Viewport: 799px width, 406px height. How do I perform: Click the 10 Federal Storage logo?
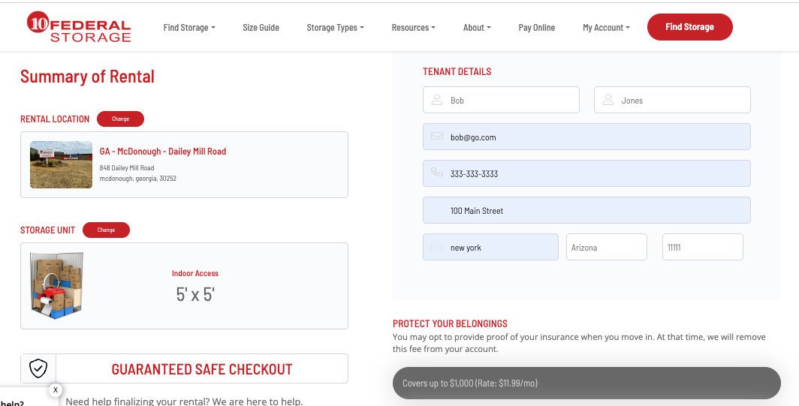click(79, 27)
